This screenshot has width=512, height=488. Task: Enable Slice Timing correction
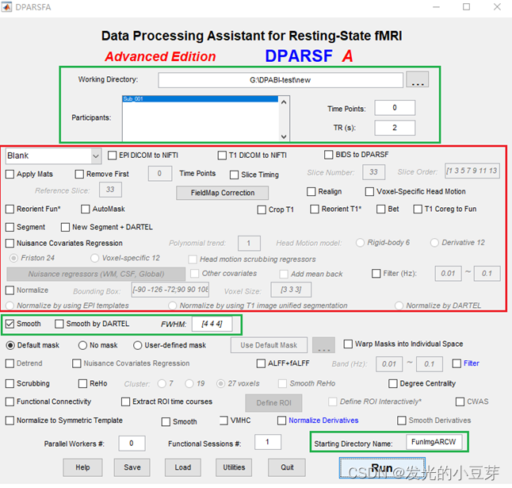click(234, 175)
